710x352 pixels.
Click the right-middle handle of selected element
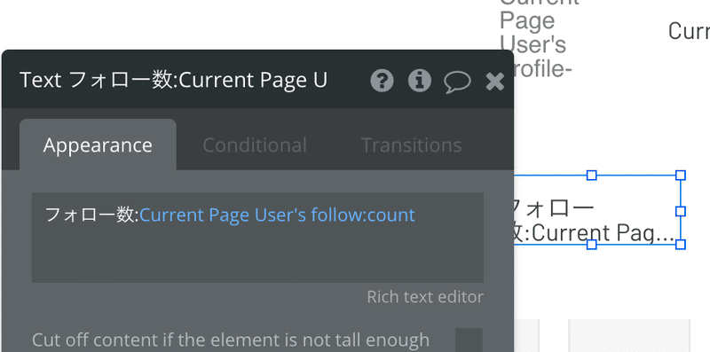tap(681, 211)
